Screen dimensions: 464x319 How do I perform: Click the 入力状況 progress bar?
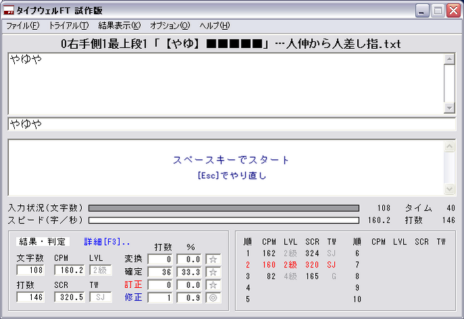coord(224,208)
